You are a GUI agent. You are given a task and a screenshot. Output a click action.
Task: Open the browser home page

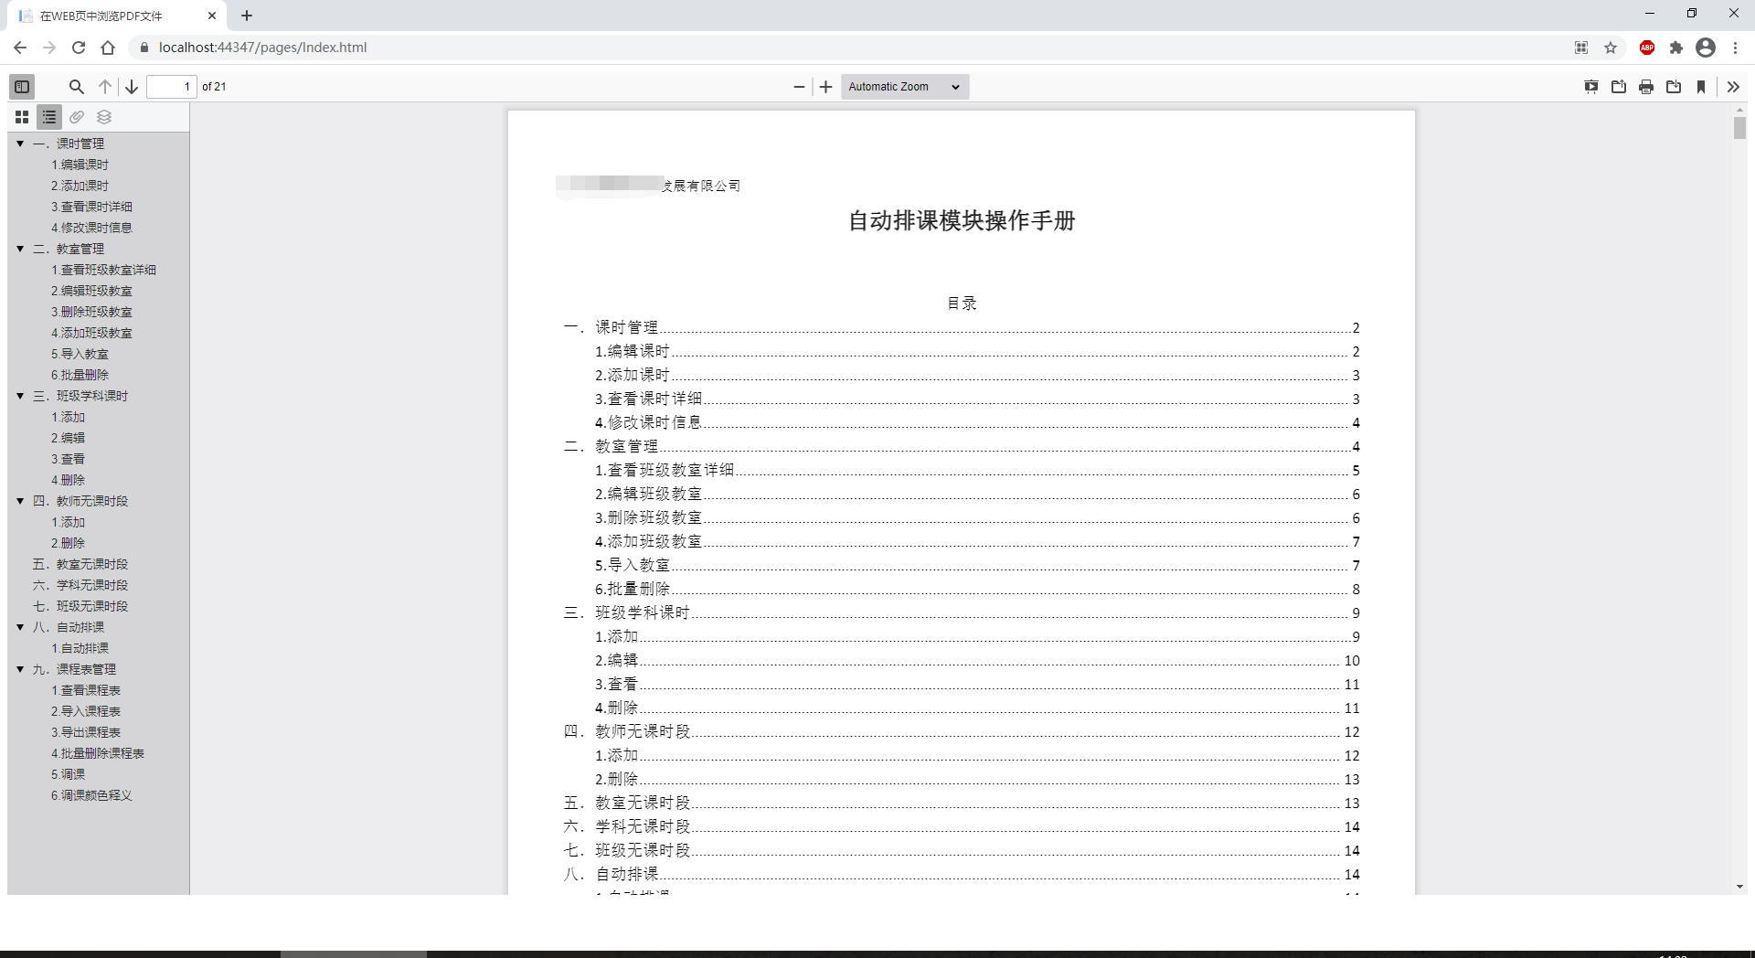[x=108, y=48]
